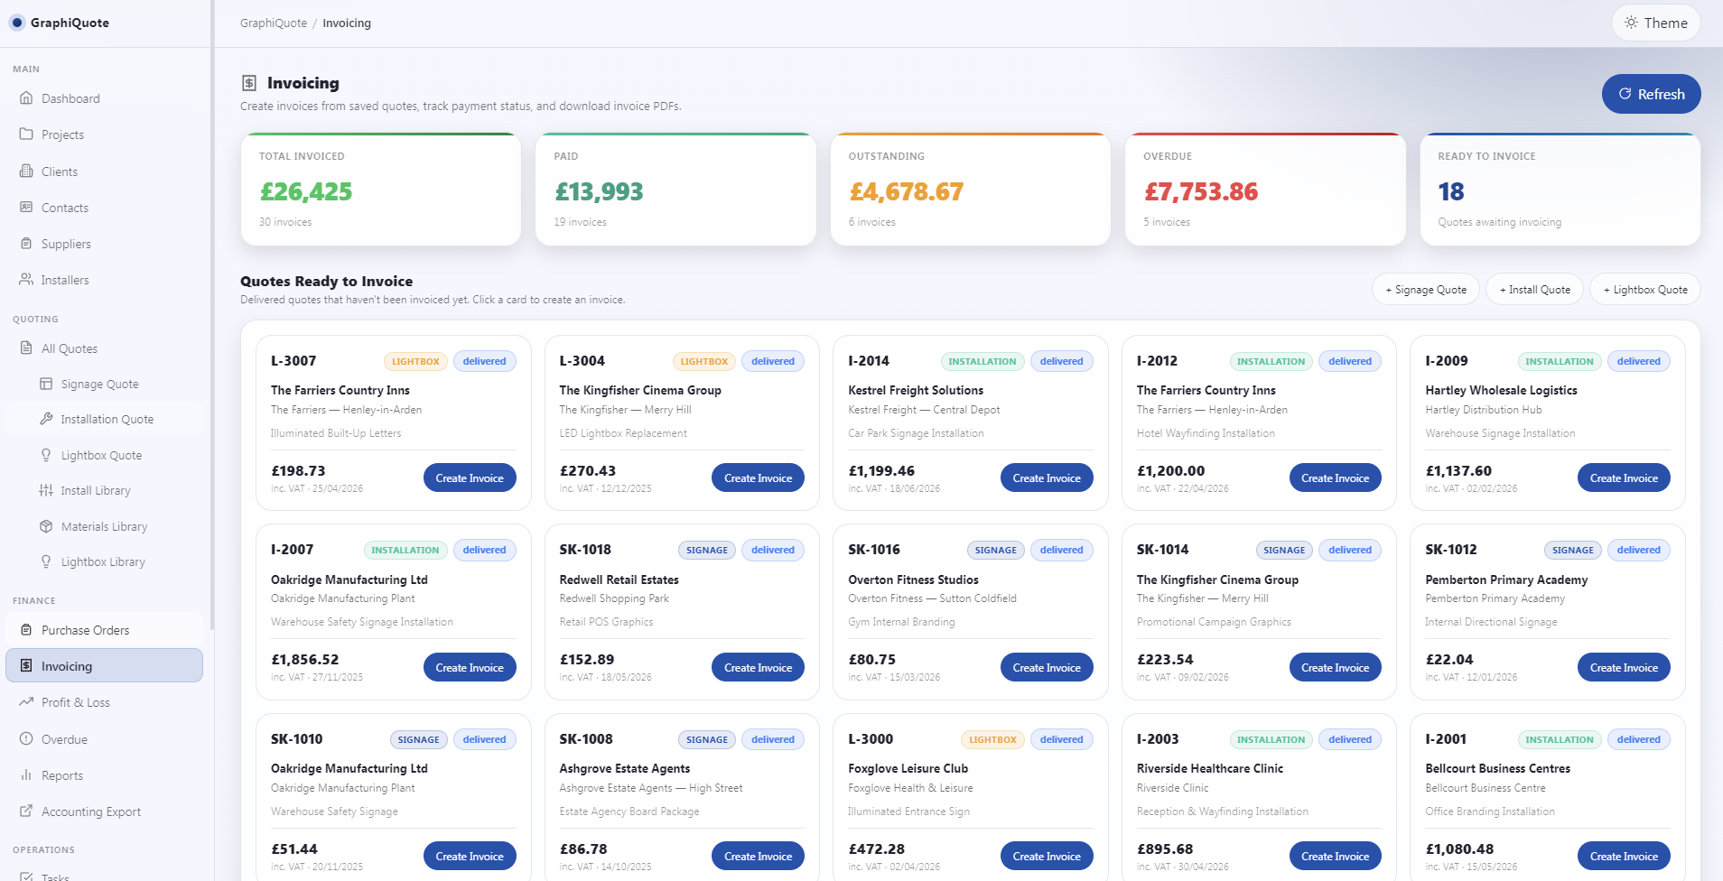Click the Overdue alert circle icon
Image resolution: width=1723 pixels, height=881 pixels.
click(26, 739)
